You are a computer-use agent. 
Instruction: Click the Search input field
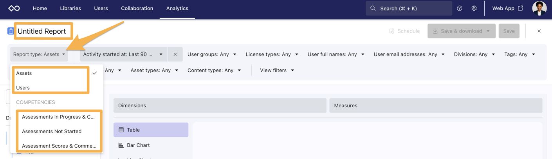click(x=409, y=8)
